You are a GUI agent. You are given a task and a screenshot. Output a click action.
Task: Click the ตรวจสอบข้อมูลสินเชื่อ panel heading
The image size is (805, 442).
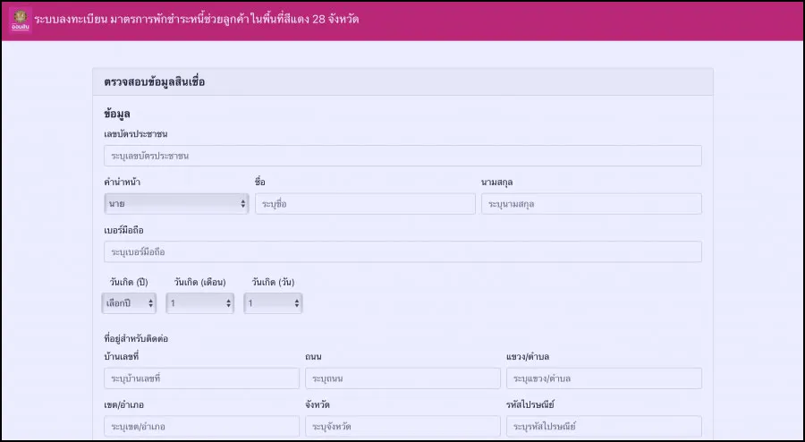coord(155,82)
